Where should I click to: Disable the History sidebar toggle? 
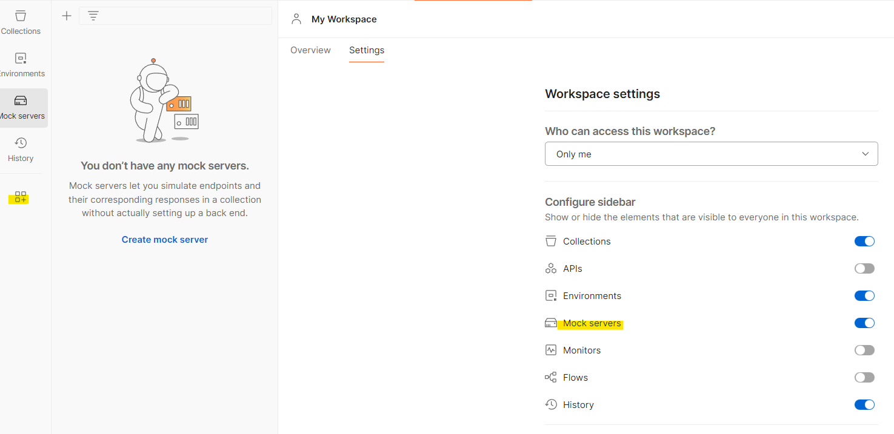coord(864,404)
